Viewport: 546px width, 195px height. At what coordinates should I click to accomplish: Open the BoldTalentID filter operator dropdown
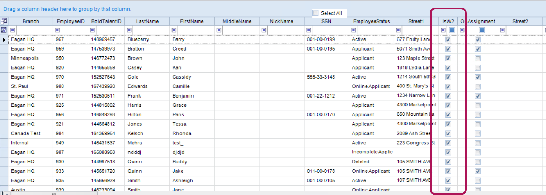point(93,30)
